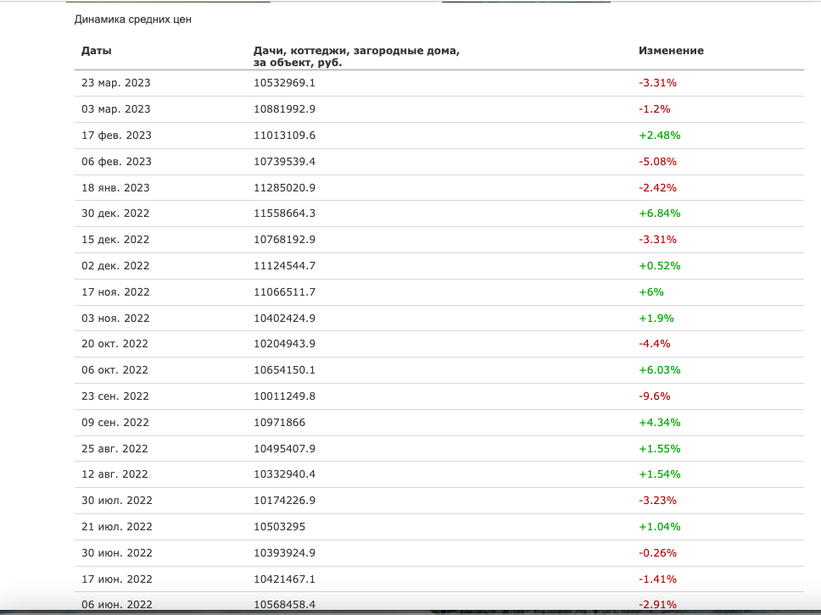
Task: Select price value 10971866
Action: 279,422
